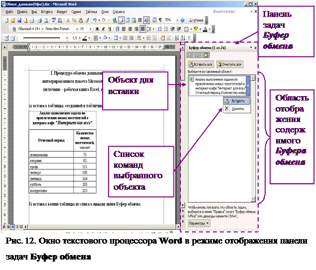Open Print Preview magnifier page icon
The width and height of the screenshot is (316, 270).
point(45,20)
